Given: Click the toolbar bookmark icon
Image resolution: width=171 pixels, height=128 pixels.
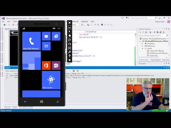Looking at the screenshot, I should tap(102, 25).
